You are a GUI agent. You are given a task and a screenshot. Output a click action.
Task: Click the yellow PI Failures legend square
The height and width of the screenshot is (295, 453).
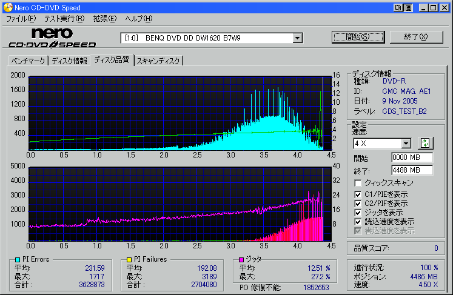[129, 260]
